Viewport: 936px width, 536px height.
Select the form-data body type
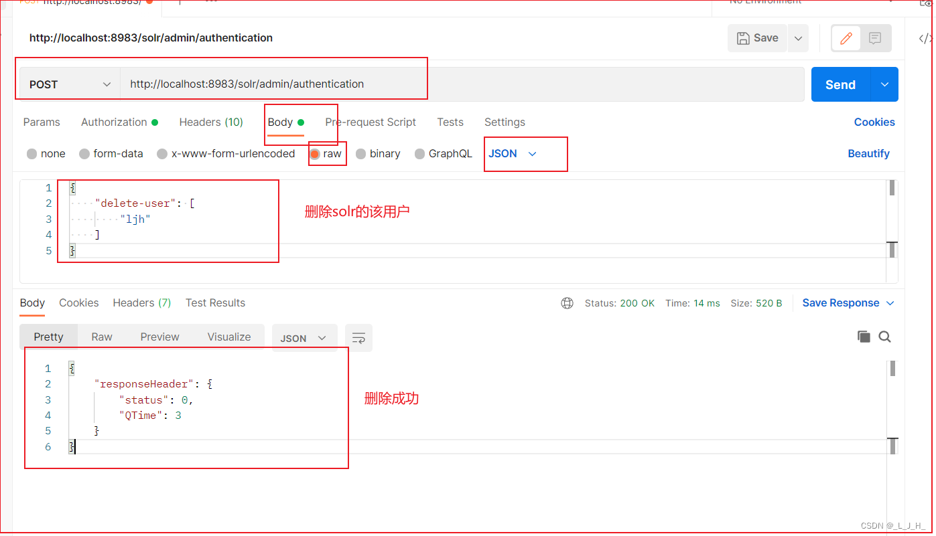click(111, 153)
